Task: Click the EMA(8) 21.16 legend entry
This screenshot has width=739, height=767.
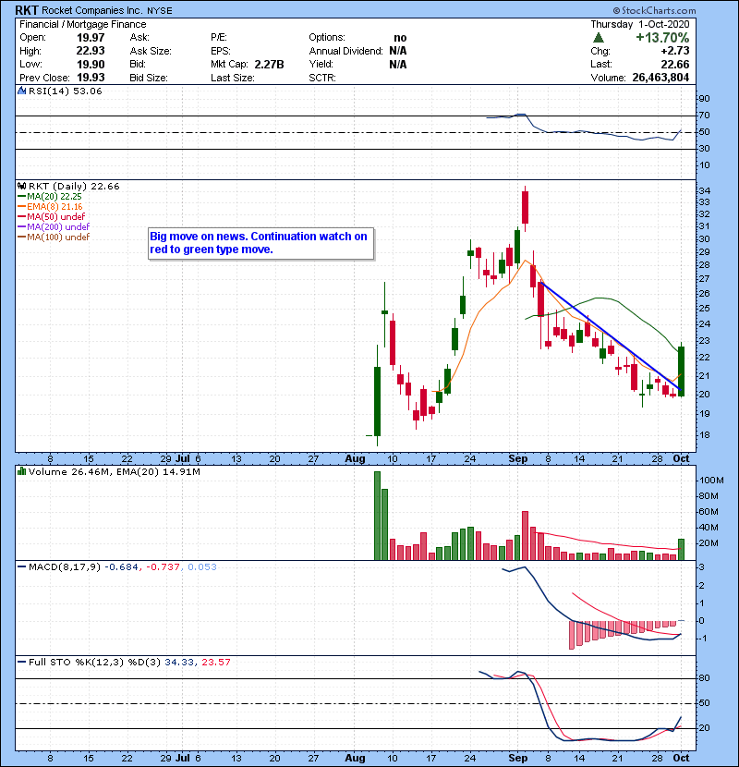Action: (55, 206)
